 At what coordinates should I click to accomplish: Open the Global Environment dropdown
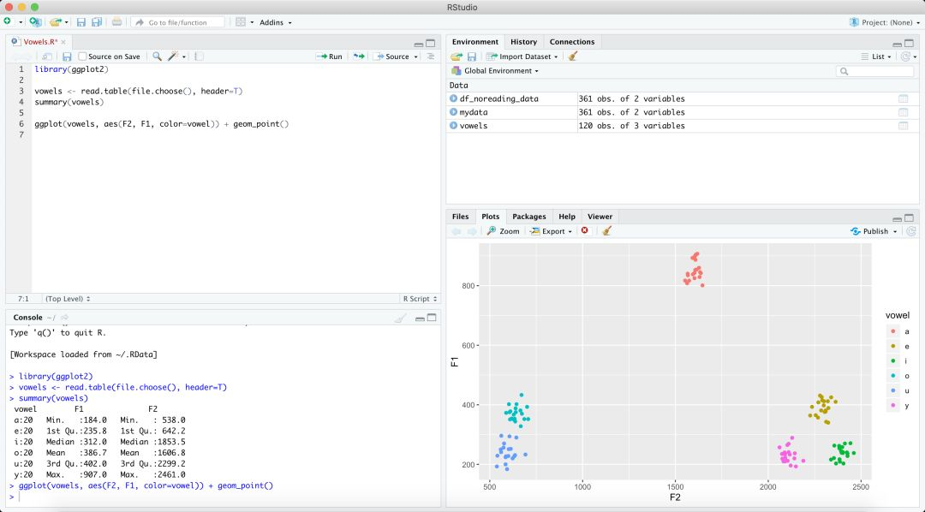click(501, 70)
